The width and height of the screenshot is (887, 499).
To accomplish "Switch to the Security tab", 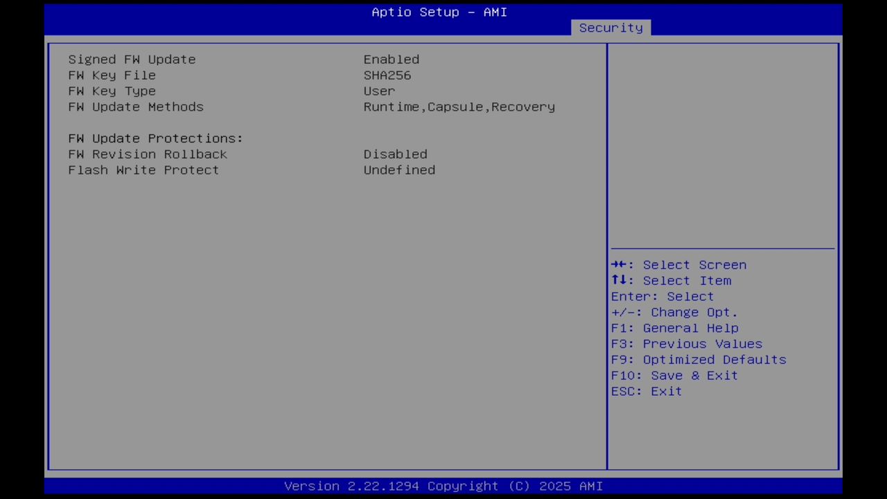I will tap(611, 28).
